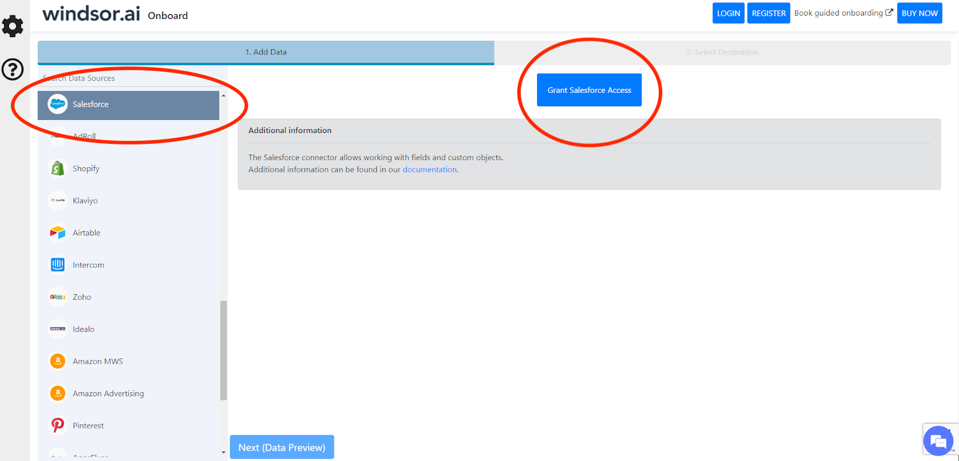This screenshot has width=959, height=461.
Task: Click Next (Data Preview) button
Action: [x=282, y=447]
